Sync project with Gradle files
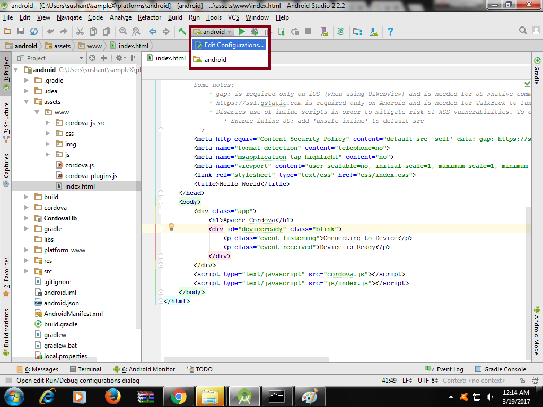 (x=341, y=31)
